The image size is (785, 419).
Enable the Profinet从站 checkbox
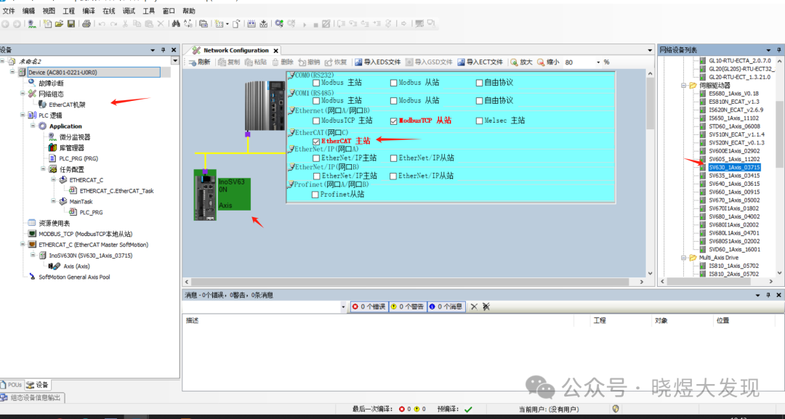(x=316, y=195)
